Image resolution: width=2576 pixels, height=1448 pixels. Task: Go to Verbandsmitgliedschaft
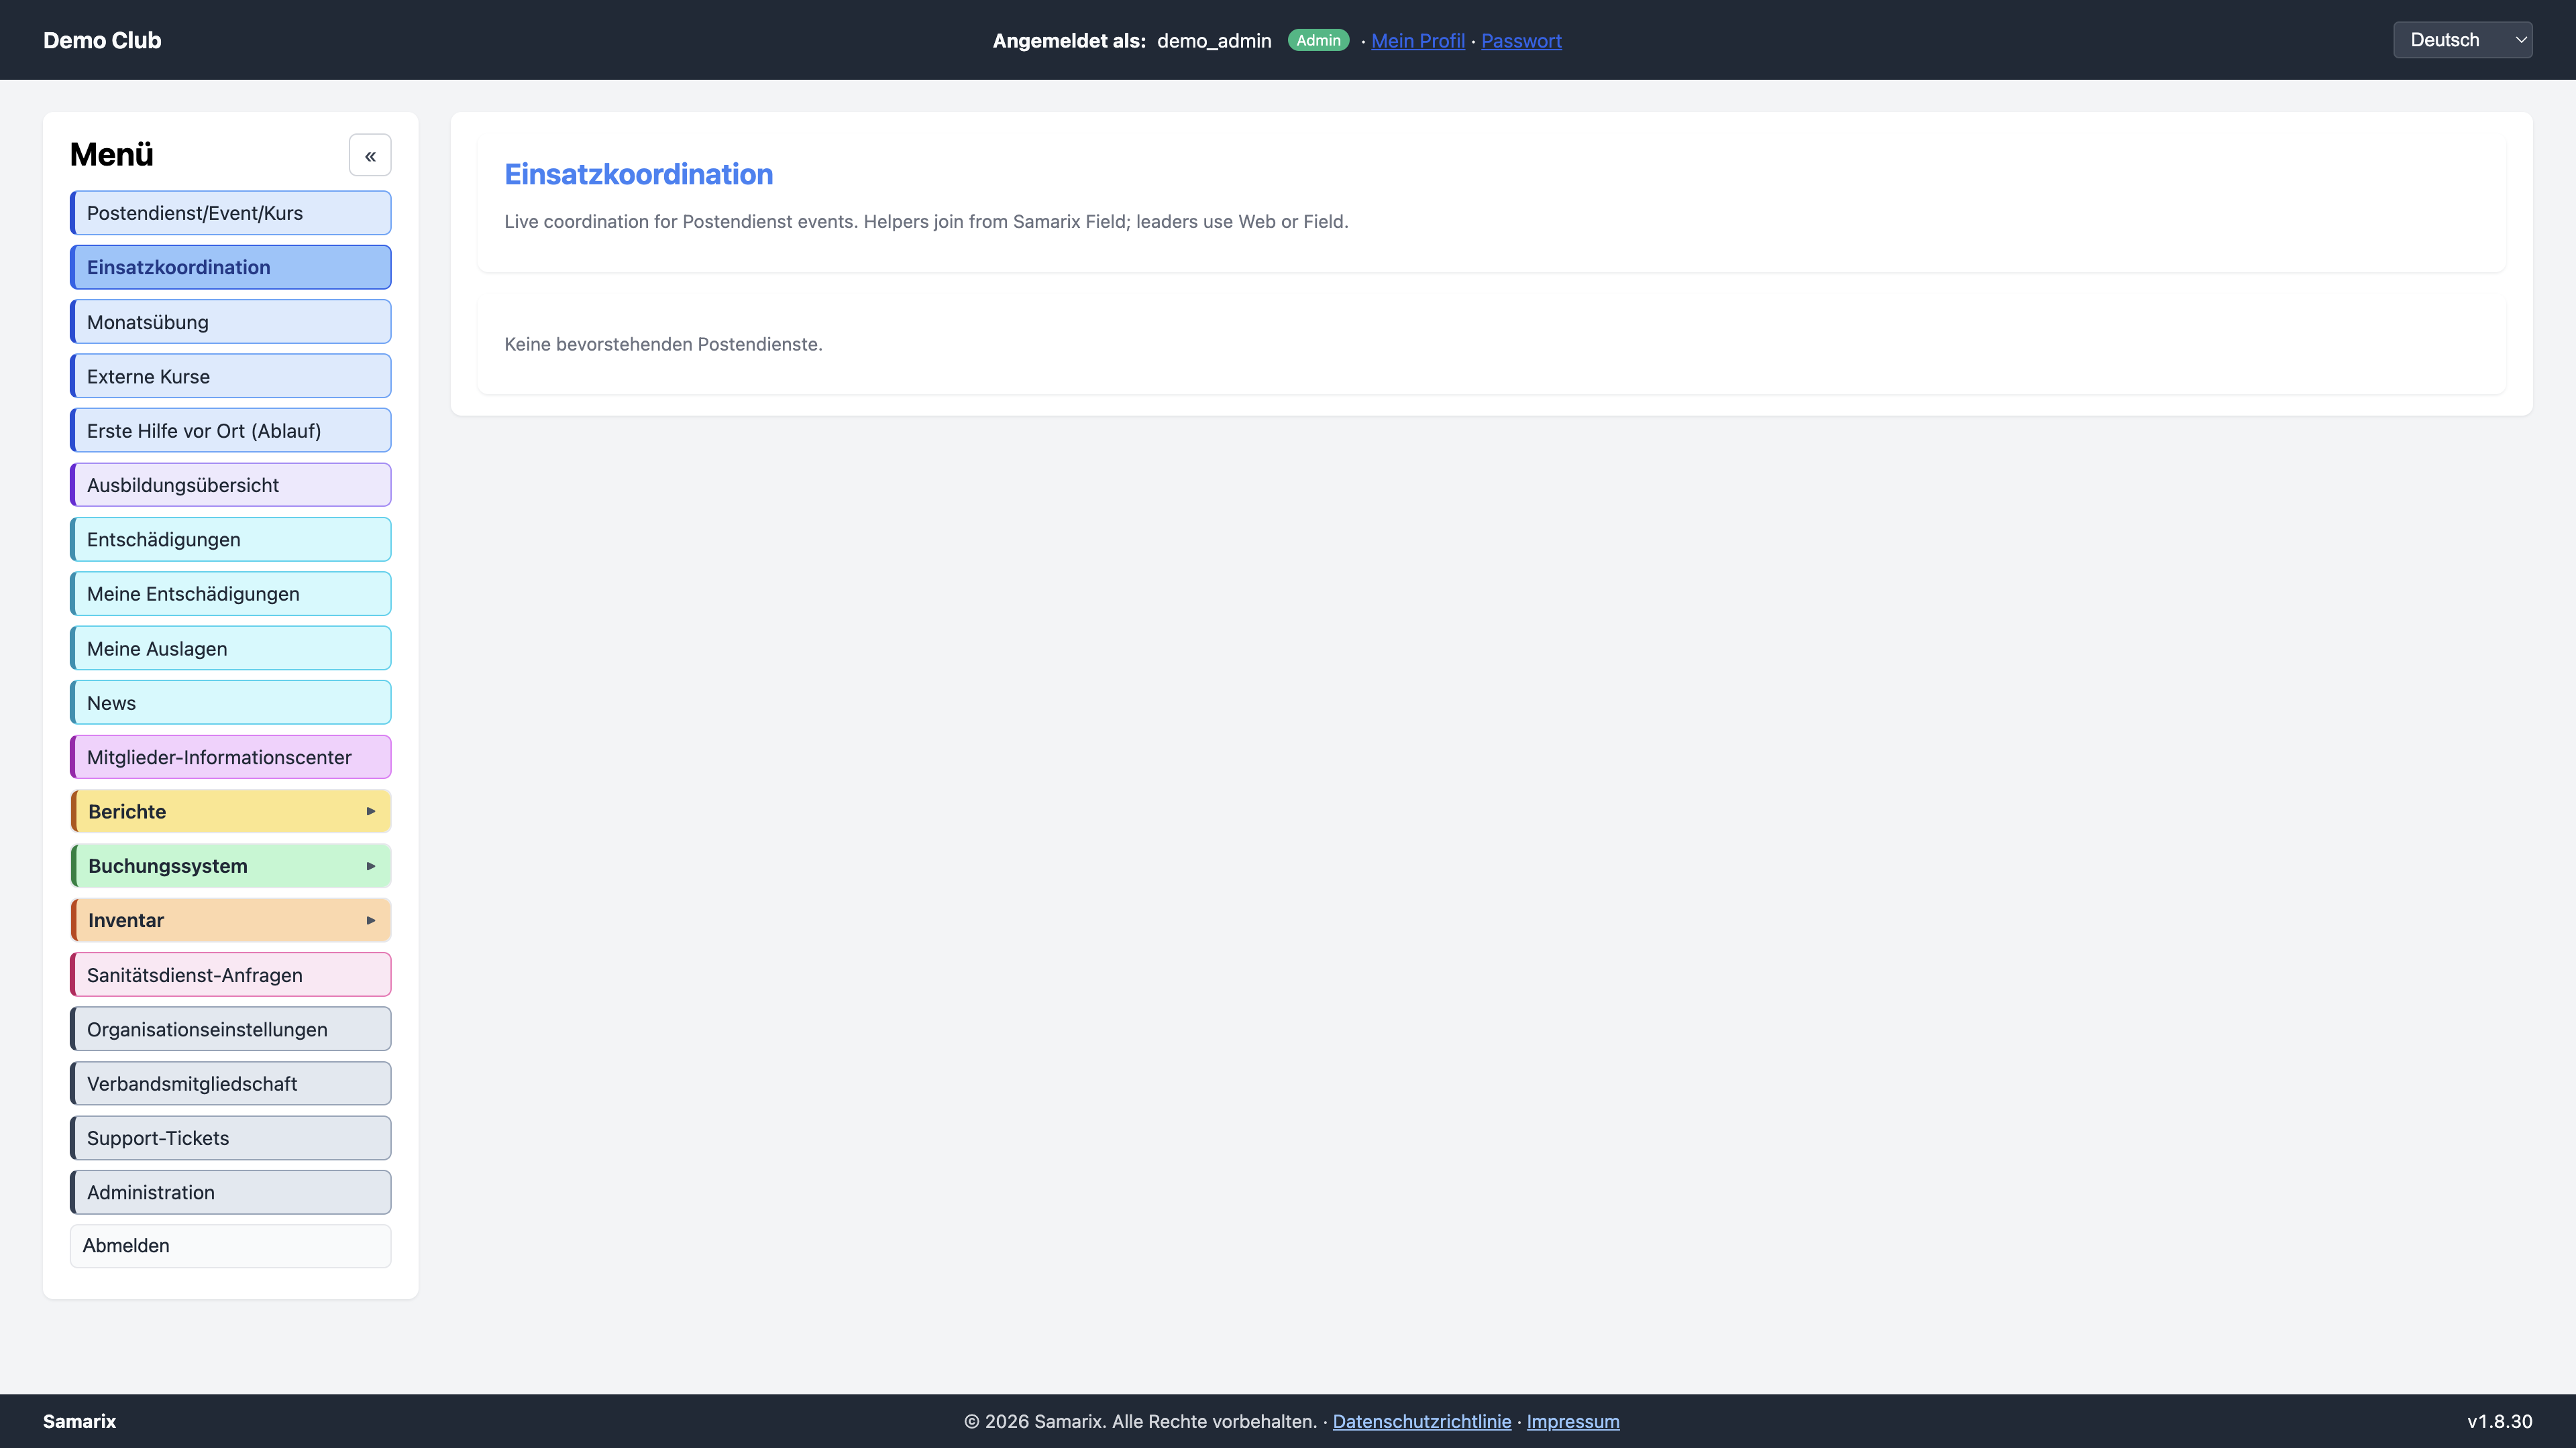(x=231, y=1083)
